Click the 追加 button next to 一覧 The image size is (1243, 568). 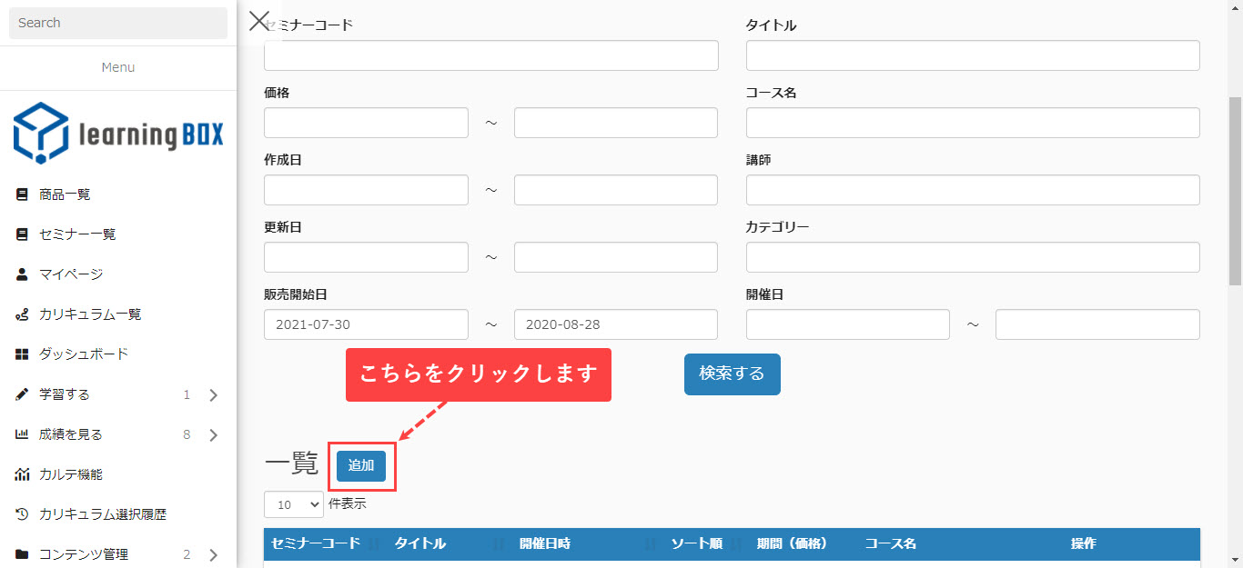361,465
